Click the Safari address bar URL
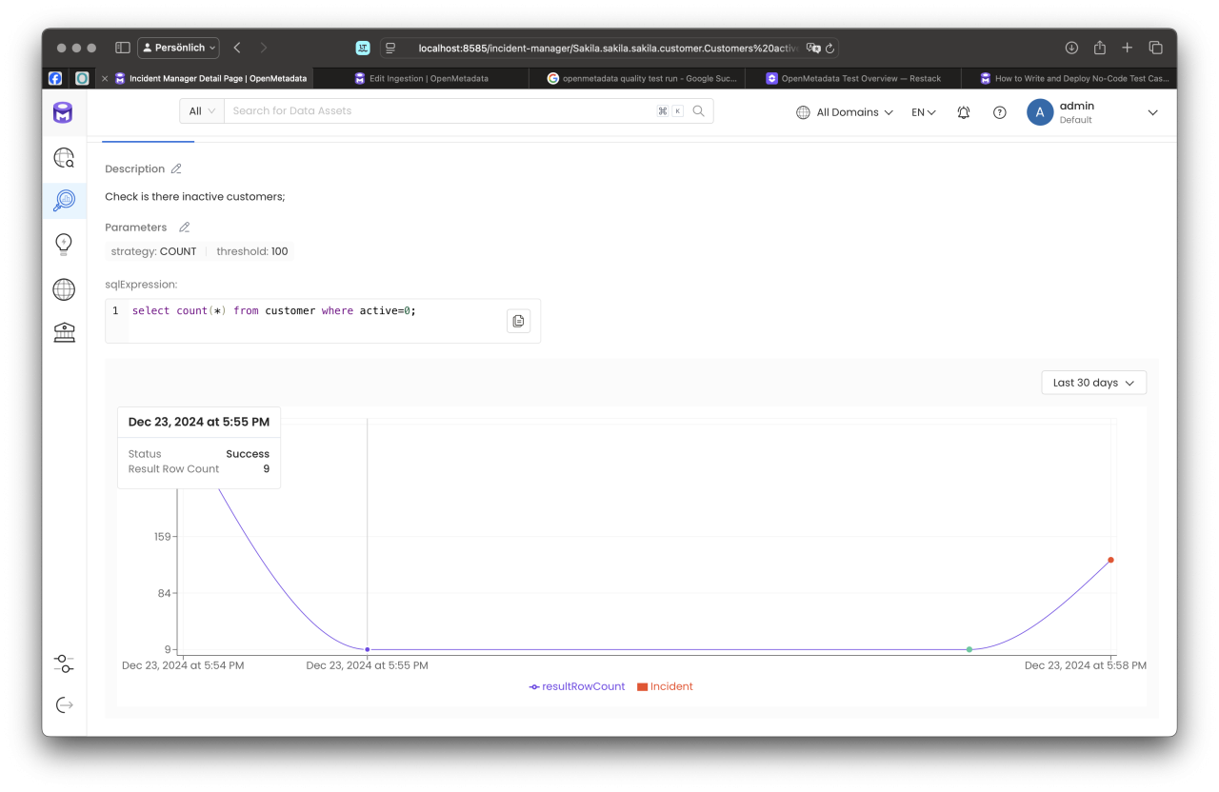 point(609,48)
